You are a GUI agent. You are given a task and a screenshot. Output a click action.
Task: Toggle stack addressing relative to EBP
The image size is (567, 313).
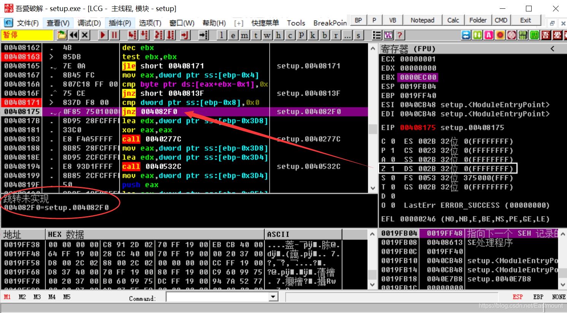pyautogui.click(x=538, y=297)
